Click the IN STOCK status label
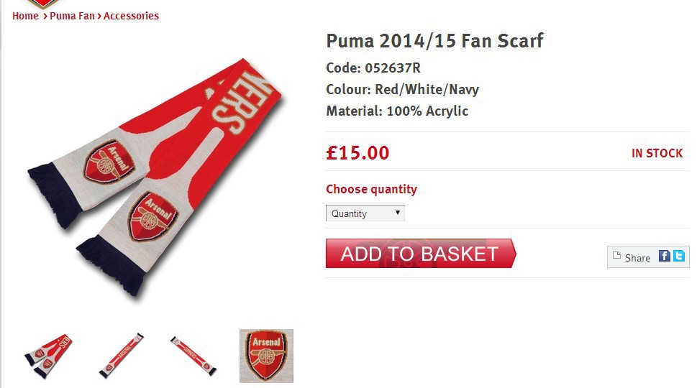The width and height of the screenshot is (697, 388). coord(657,153)
